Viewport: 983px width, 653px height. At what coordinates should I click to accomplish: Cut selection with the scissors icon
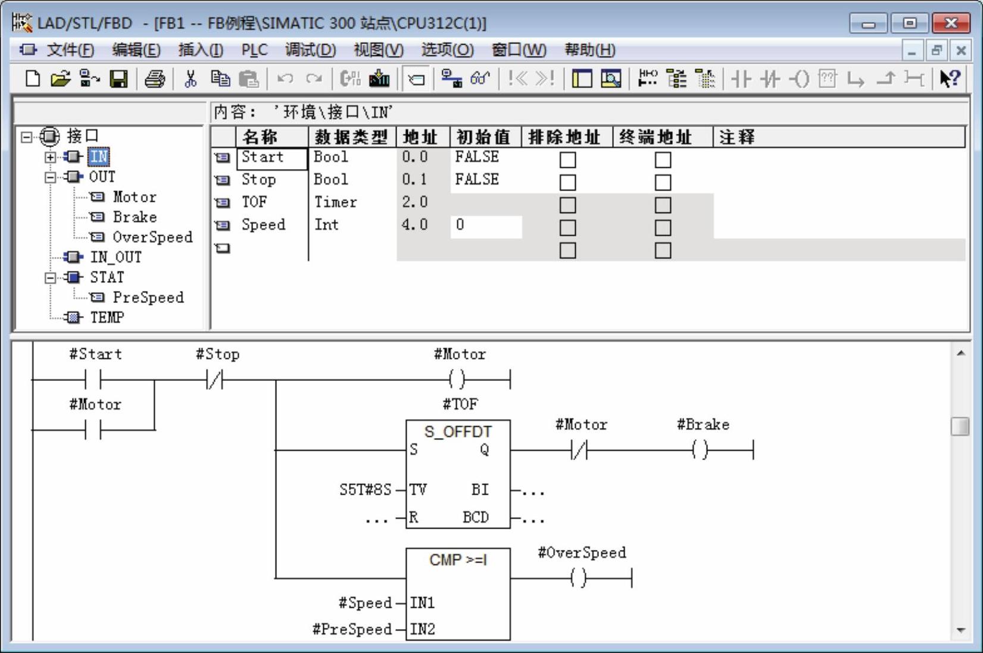191,79
